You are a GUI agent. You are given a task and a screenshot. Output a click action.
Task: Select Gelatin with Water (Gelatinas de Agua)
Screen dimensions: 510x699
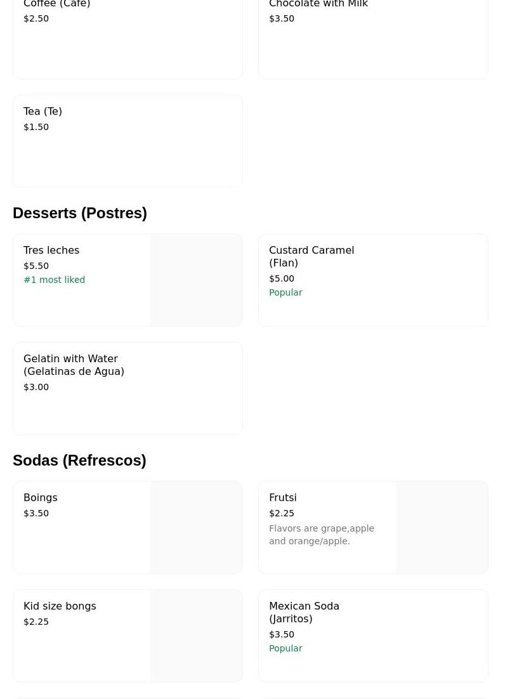point(74,365)
